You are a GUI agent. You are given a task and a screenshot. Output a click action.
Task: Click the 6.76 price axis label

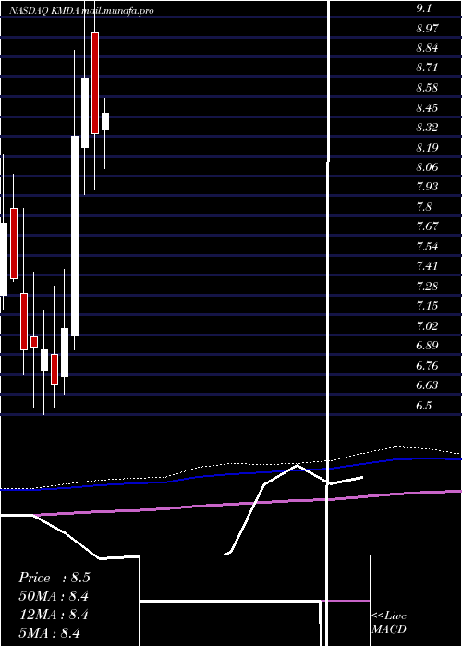[x=427, y=366]
